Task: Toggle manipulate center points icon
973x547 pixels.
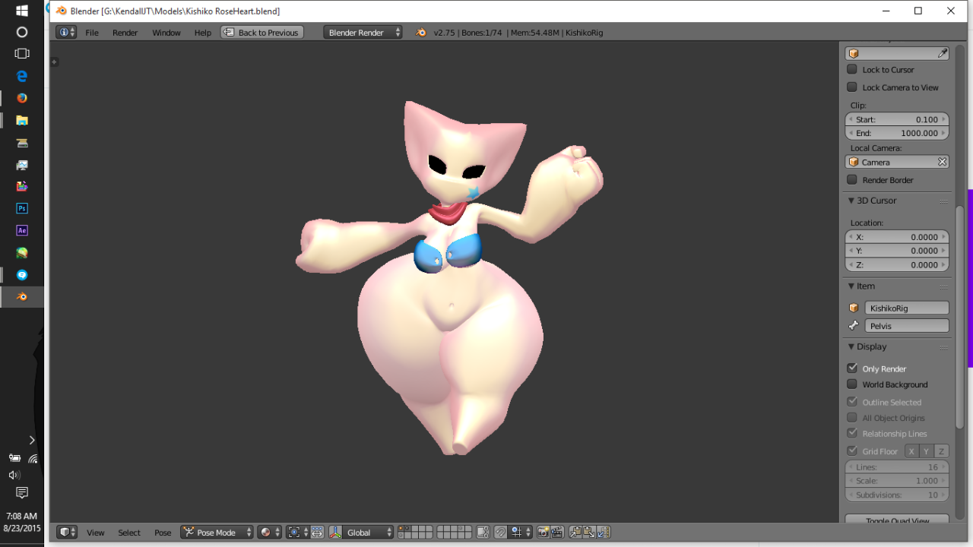Action: click(317, 533)
